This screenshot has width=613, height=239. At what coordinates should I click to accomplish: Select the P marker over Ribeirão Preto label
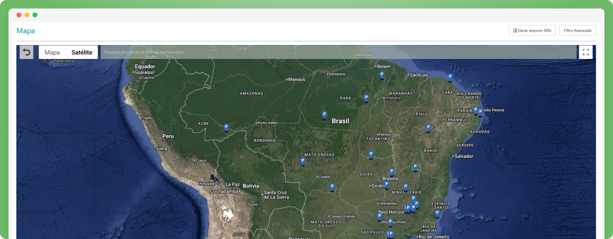pyautogui.click(x=390, y=222)
